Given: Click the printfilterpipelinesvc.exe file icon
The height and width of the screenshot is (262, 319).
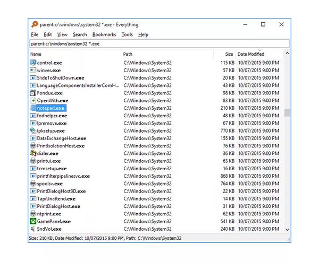Looking at the screenshot, I should [33, 176].
